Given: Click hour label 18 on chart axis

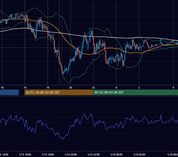Looking at the screenshot, I should pyautogui.click(x=48, y=88).
